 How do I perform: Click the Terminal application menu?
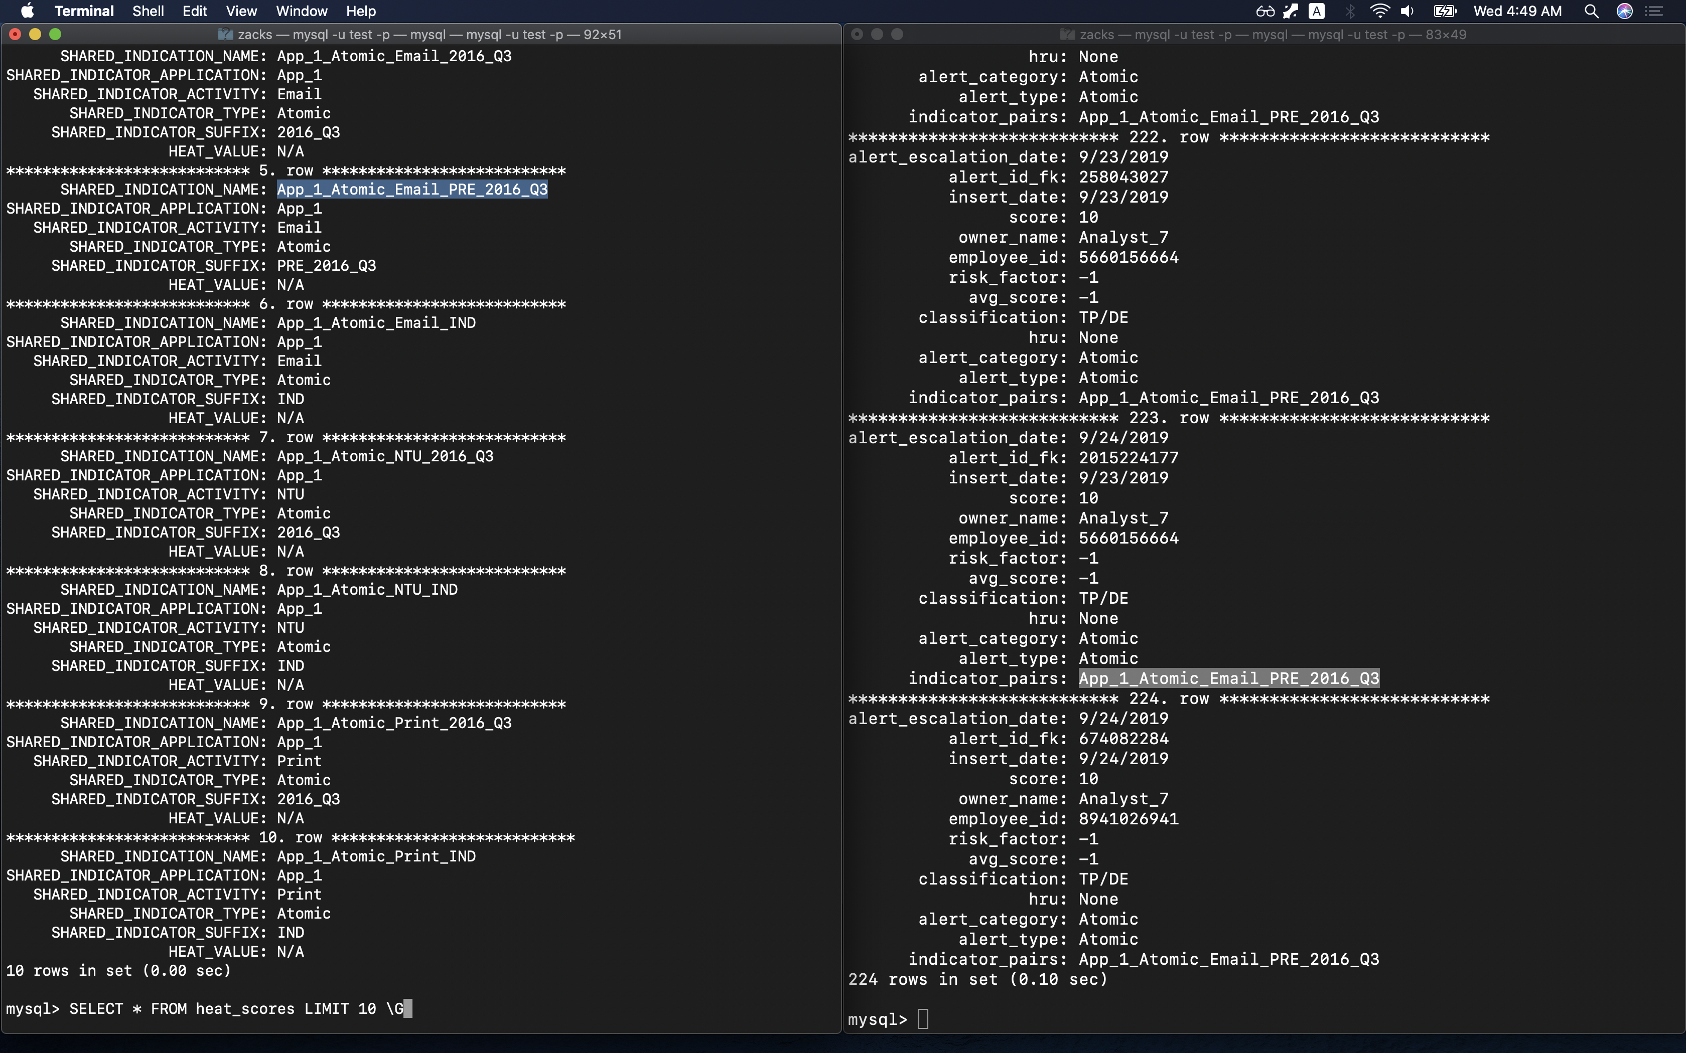pos(84,11)
